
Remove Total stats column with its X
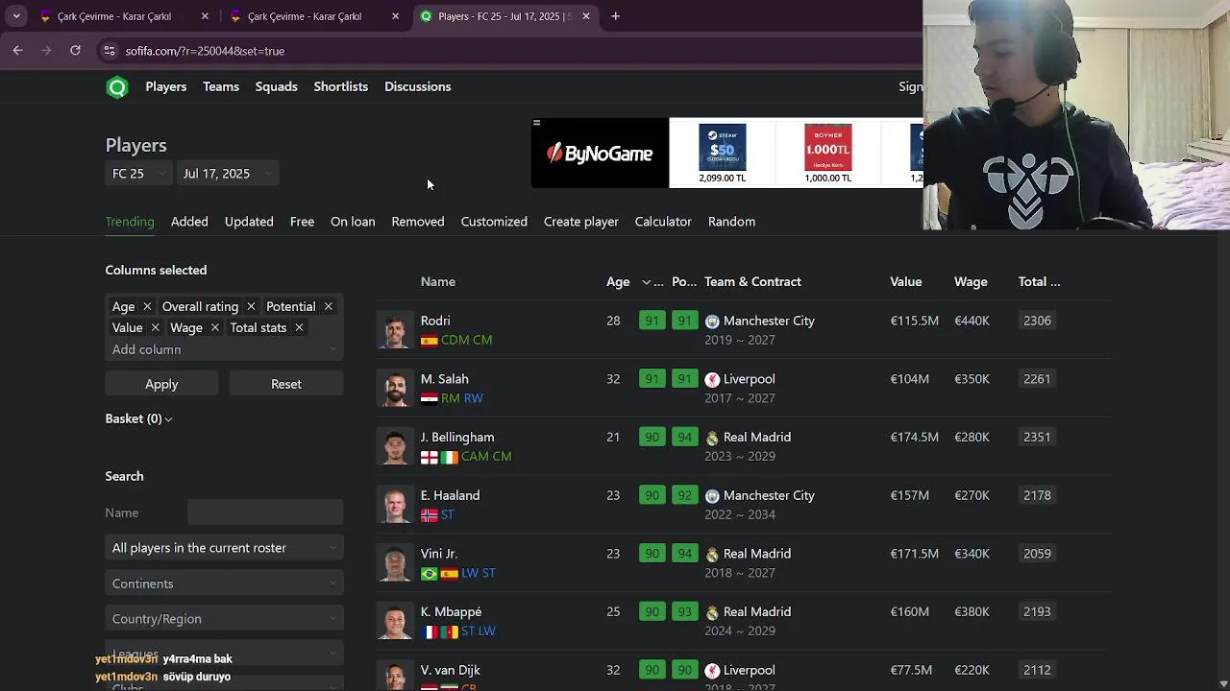pyautogui.click(x=299, y=327)
